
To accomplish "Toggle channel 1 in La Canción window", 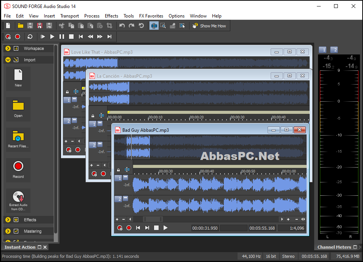I will point(93,124).
